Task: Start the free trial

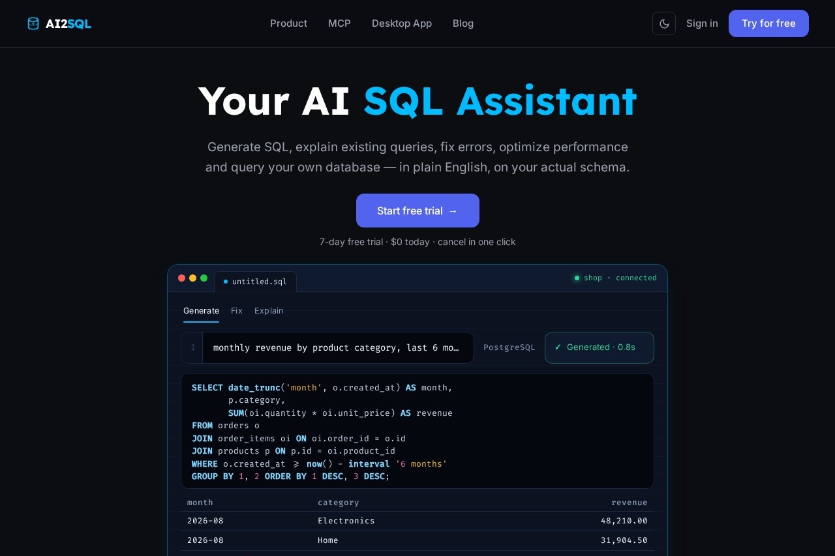Action: tap(417, 211)
